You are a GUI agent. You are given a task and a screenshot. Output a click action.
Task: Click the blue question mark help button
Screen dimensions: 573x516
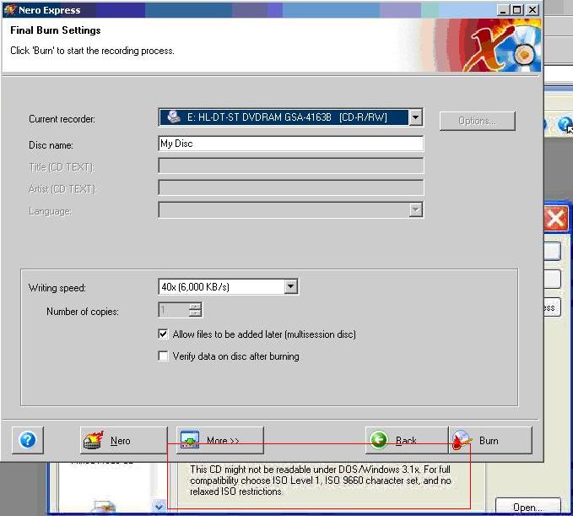click(x=28, y=440)
